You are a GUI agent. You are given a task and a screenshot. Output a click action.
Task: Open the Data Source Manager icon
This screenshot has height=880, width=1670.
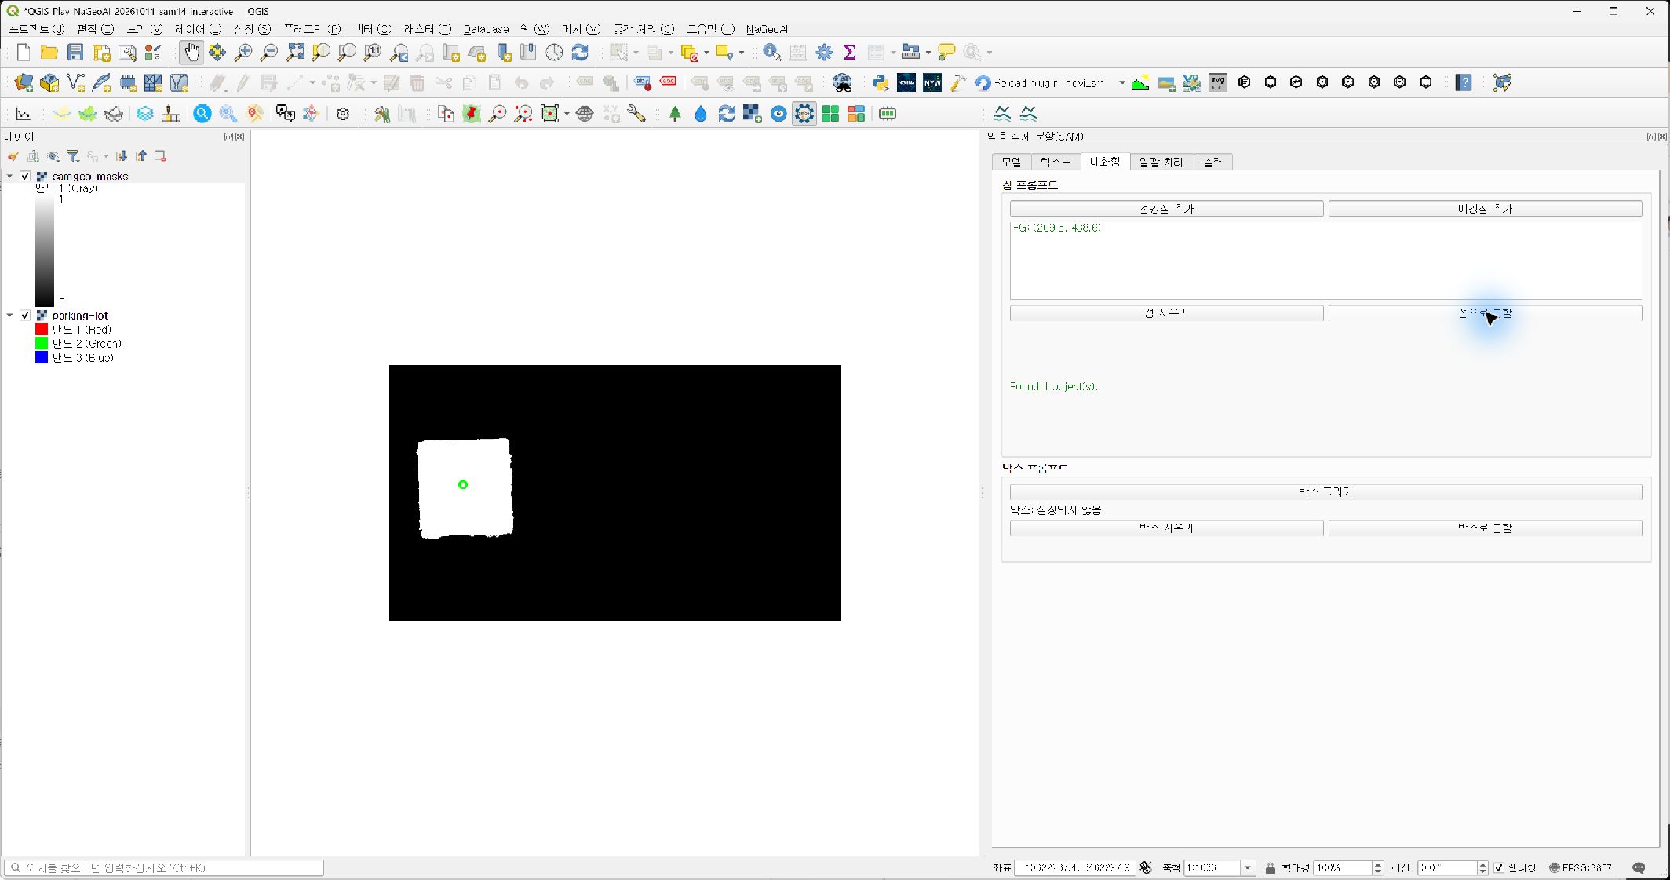coord(24,82)
